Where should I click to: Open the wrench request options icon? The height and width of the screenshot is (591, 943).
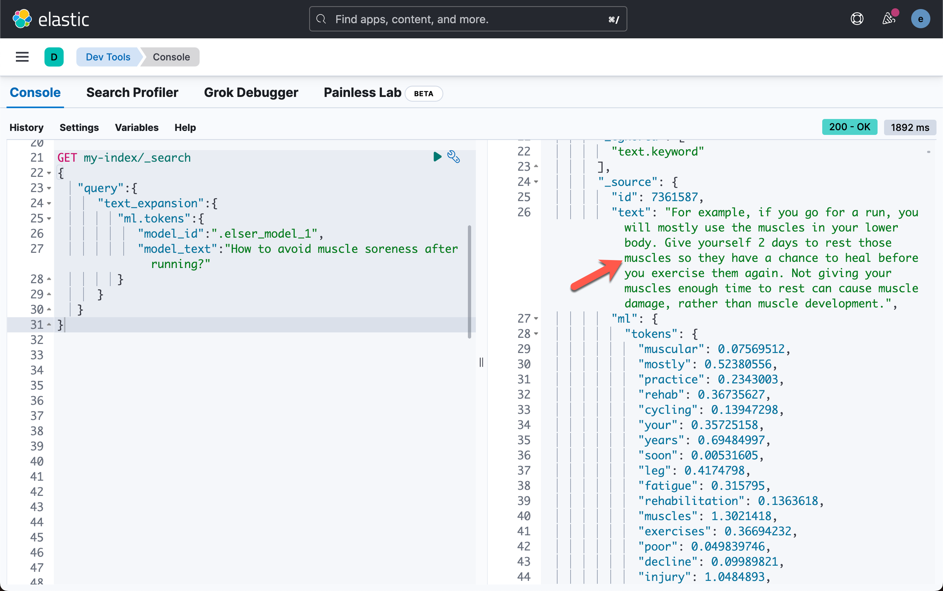tap(453, 157)
